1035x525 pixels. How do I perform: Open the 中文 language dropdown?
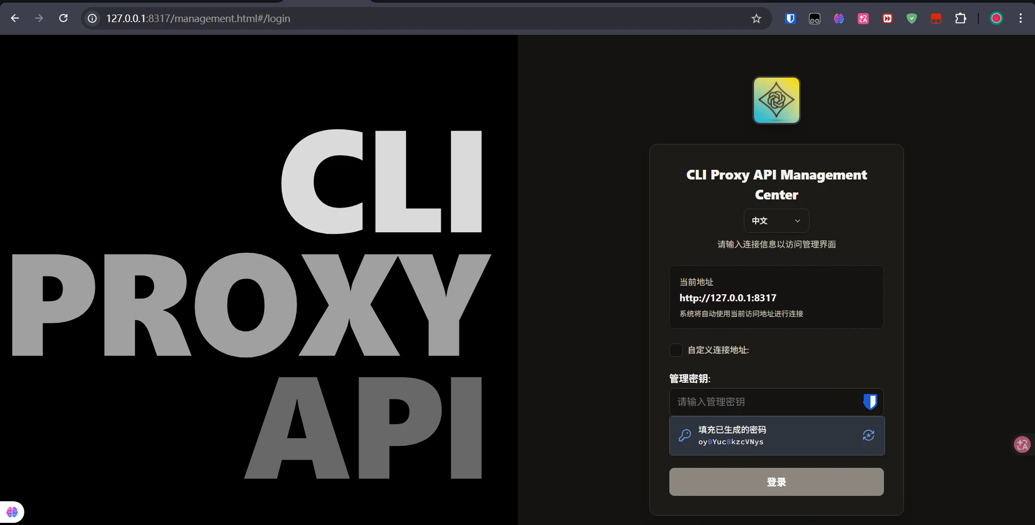pos(776,220)
